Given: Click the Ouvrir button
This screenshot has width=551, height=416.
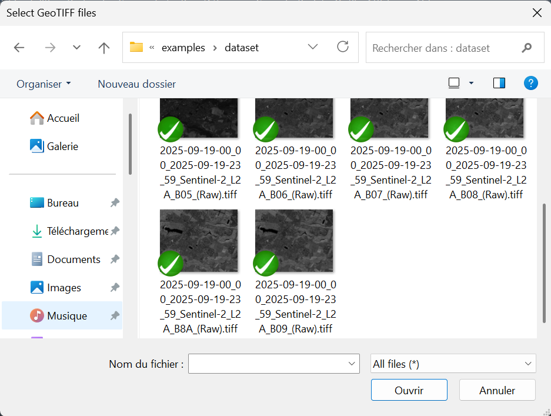Looking at the screenshot, I should (x=409, y=390).
